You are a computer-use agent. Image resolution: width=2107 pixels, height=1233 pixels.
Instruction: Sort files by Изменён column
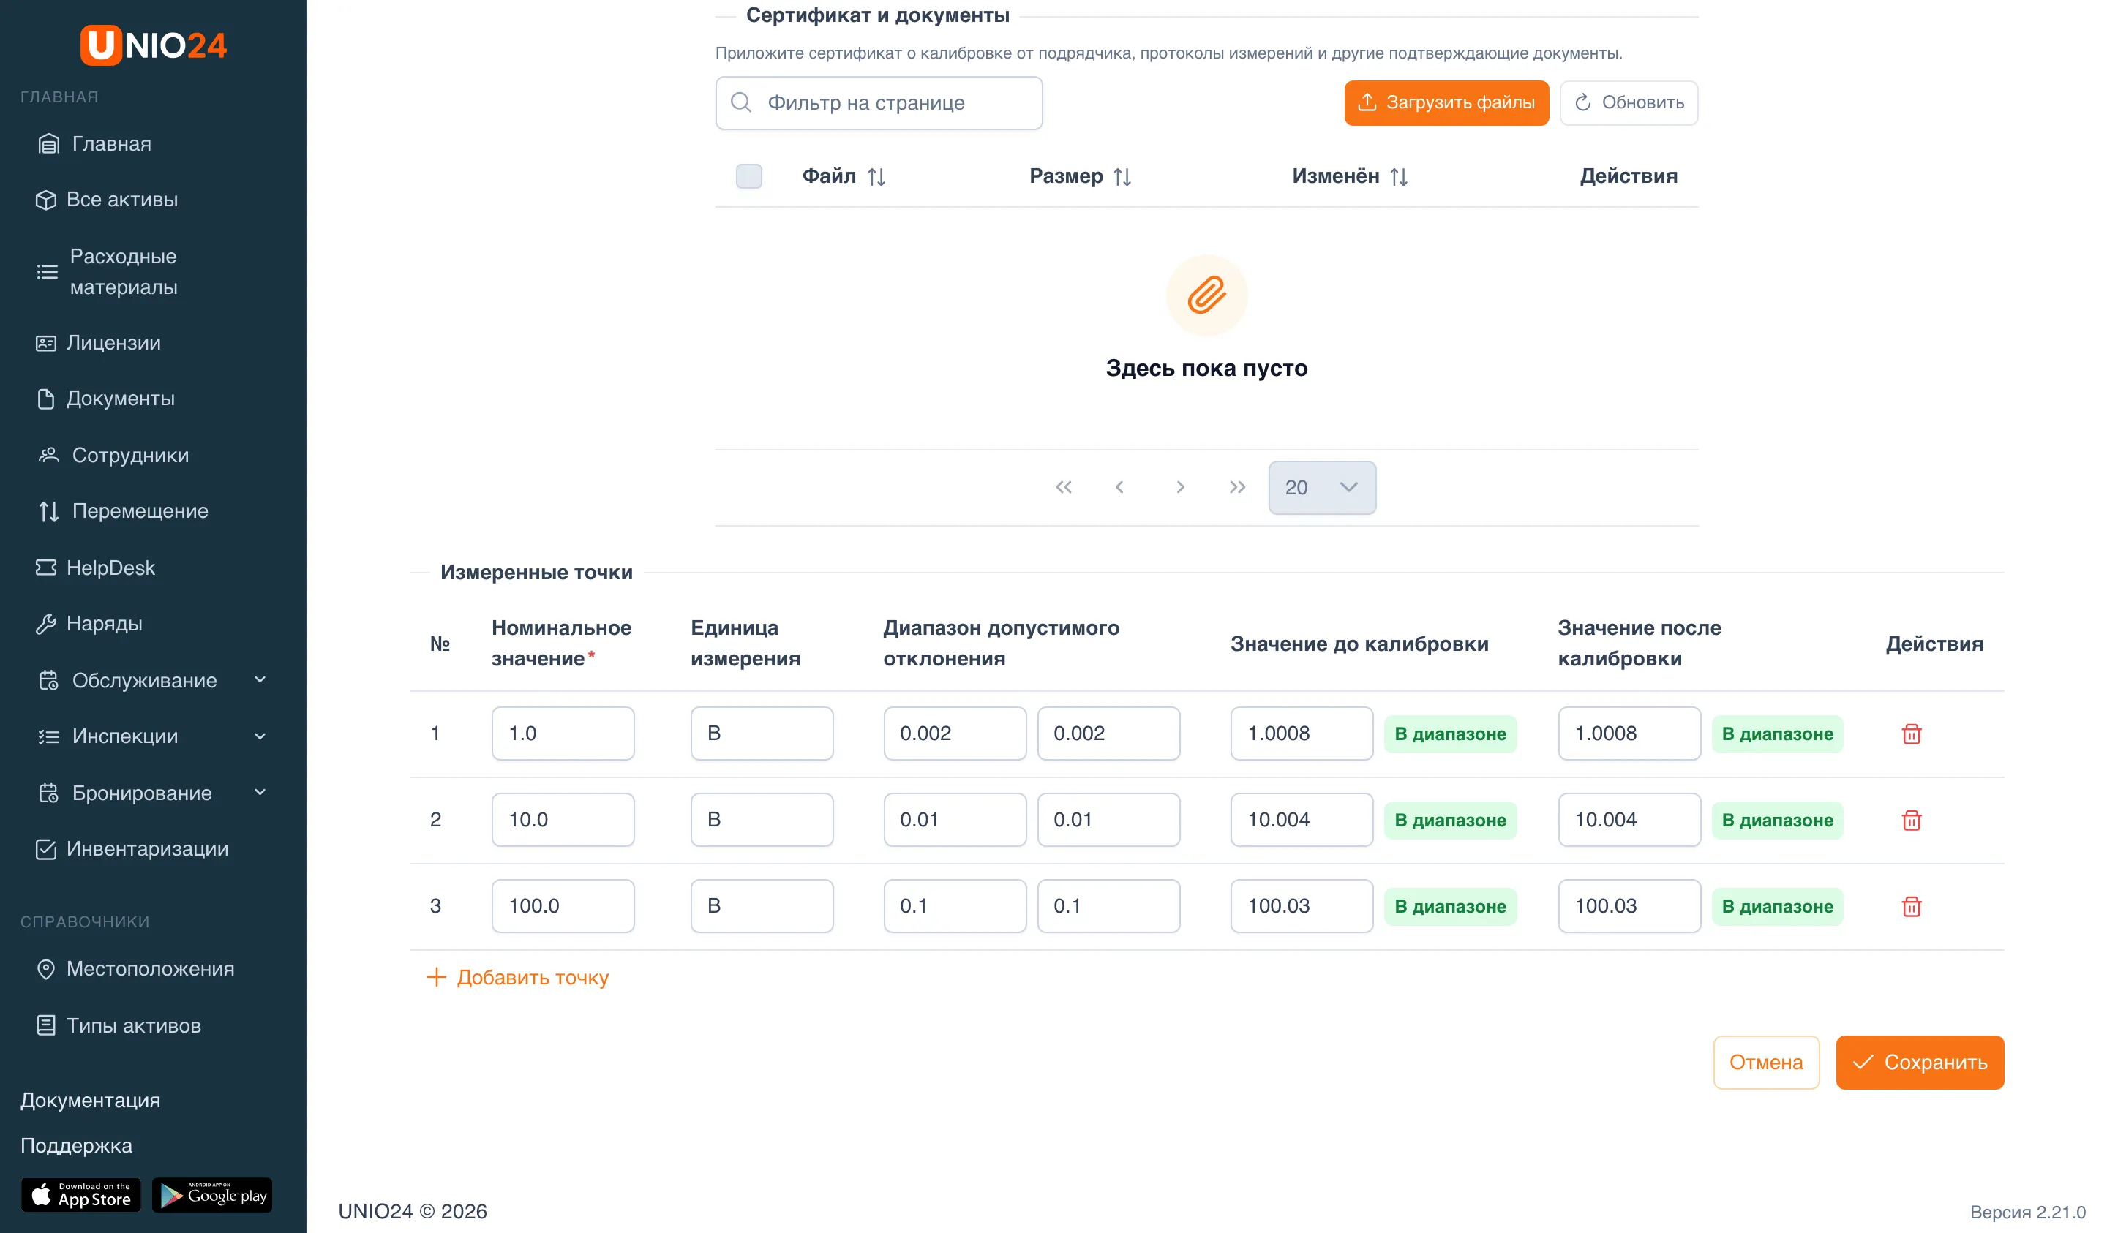[x=1398, y=176]
